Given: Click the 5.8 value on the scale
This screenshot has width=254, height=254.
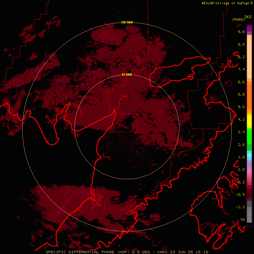Looking at the screenshot, I should (x=241, y=94).
